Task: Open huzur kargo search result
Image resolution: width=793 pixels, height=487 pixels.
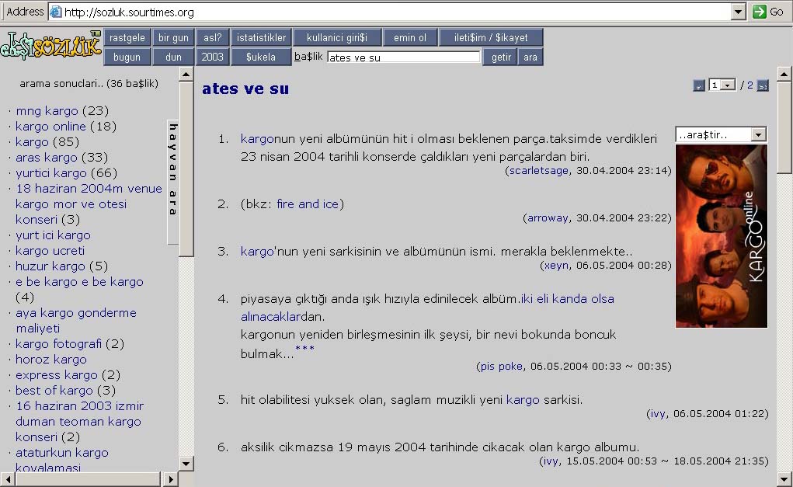Action: [50, 266]
